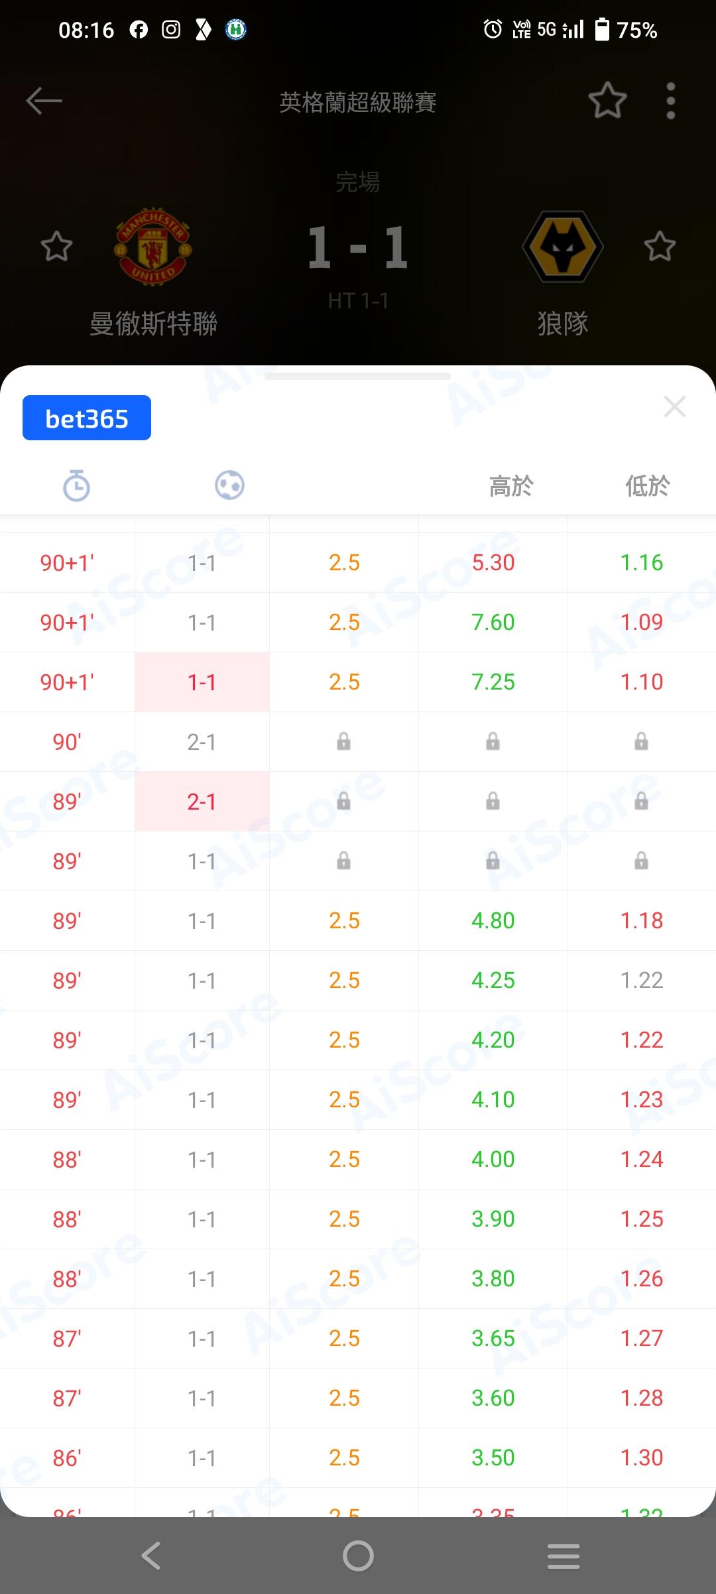Toggle favorite star for Manchester United
This screenshot has height=1594, width=716.
point(57,247)
